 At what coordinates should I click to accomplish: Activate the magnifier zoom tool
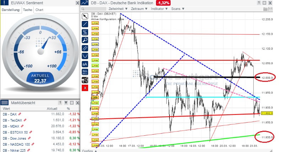coord(85,40)
